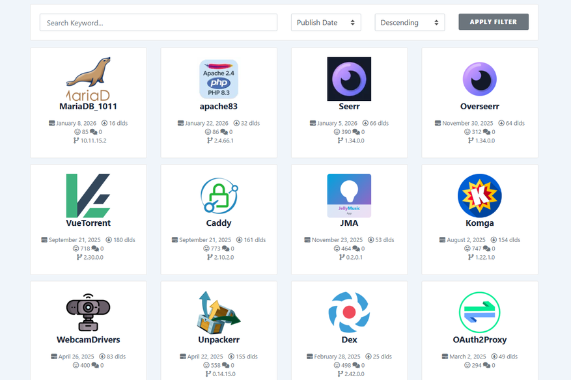Click Dex version 2.42.0.0 text
This screenshot has height=380, width=571.
(354, 373)
